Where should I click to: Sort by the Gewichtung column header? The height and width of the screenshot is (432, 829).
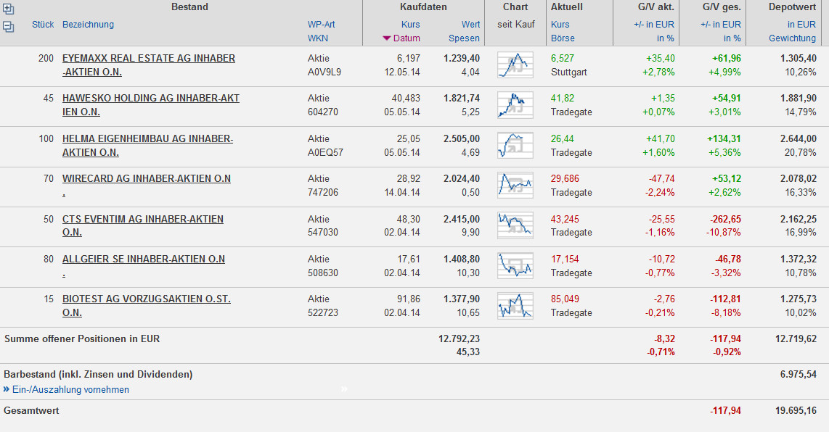coord(792,38)
